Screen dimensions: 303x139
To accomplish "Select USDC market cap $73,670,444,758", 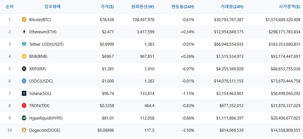I will 286,81.
